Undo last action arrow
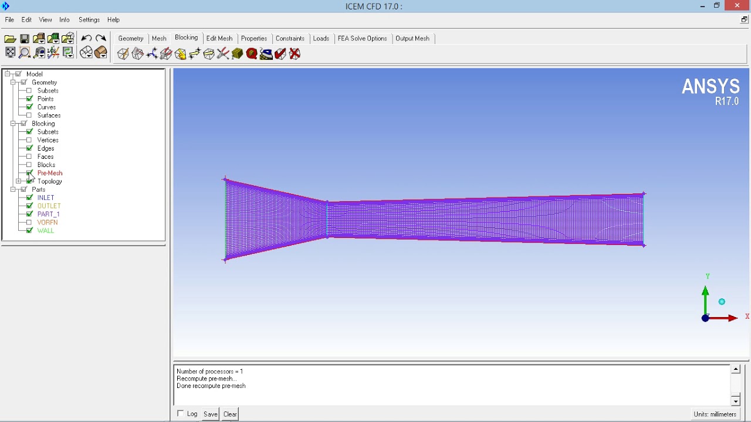The height and width of the screenshot is (422, 751). pos(86,39)
